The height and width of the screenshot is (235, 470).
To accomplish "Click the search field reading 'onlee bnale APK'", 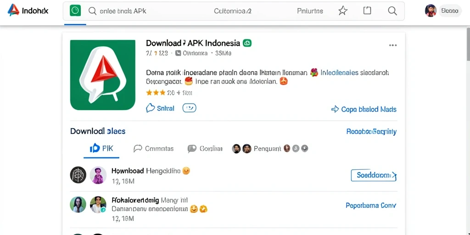I will coord(123,11).
